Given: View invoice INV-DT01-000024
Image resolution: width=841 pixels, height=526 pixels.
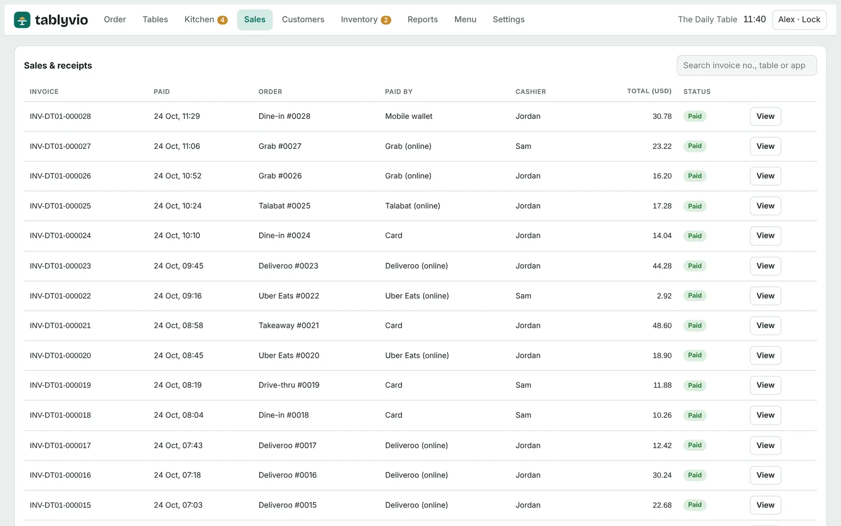Looking at the screenshot, I should tap(765, 236).
